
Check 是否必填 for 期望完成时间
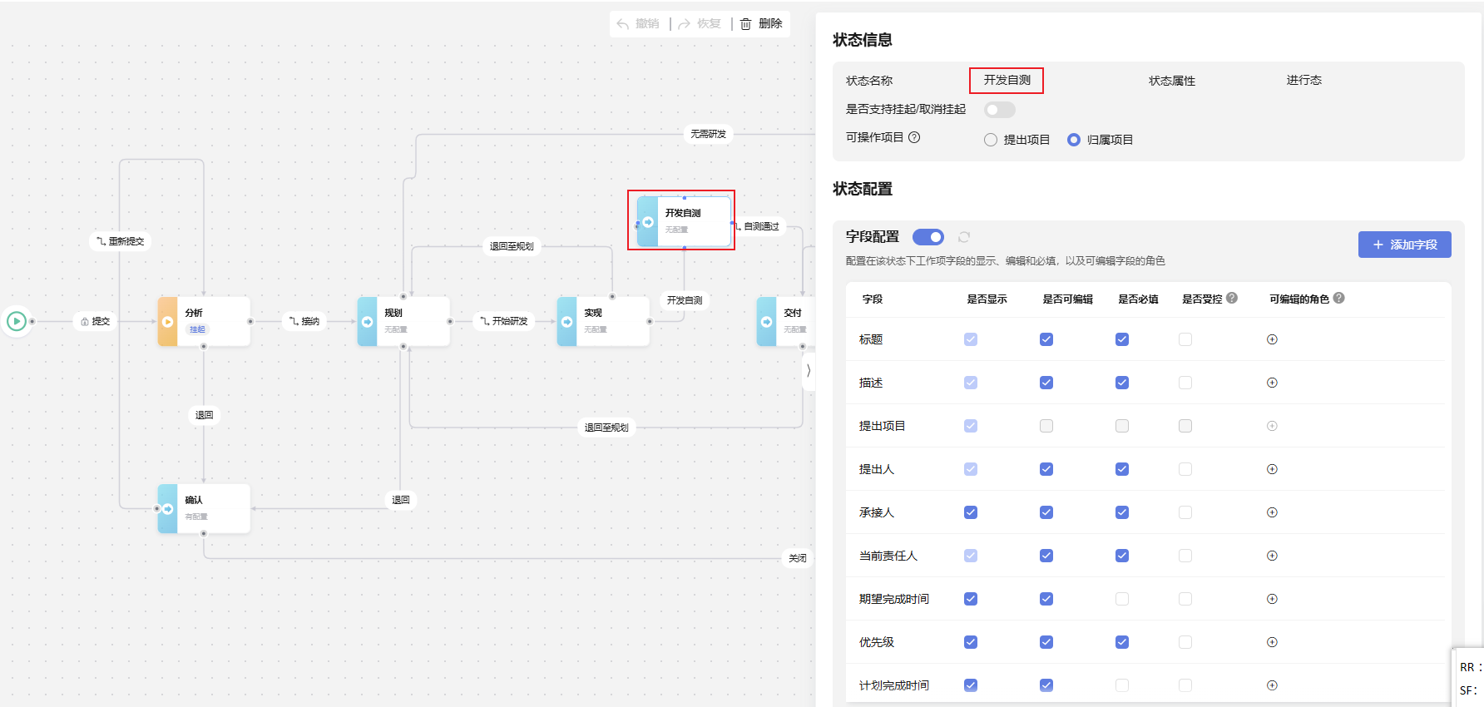tap(1122, 599)
